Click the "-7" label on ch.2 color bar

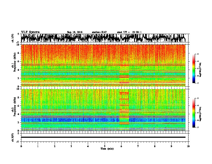[198, 127]
